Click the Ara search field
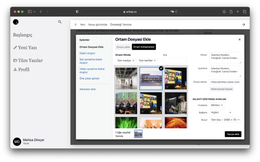The image size is (260, 162). [175, 61]
